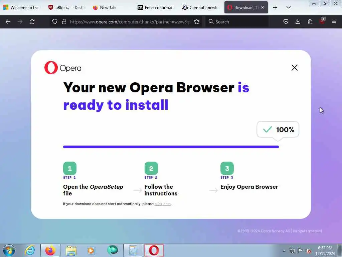Viewport: 342px width, 257px height.
Task: Click the 'click here' download link
Action: 163,204
